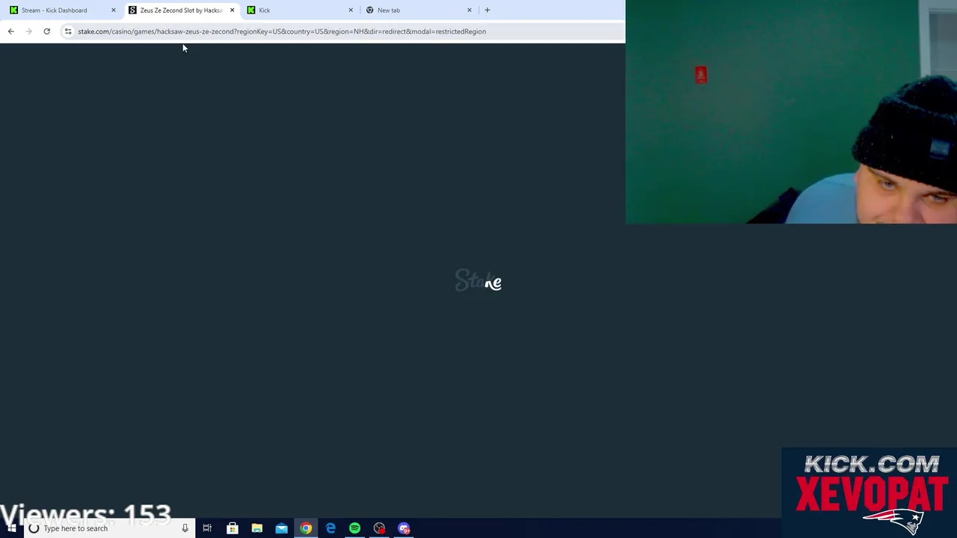Select Google Chrome on the taskbar
This screenshot has height=538, width=957.
point(306,528)
